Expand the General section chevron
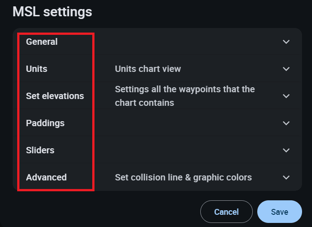312x227 pixels. click(x=286, y=42)
